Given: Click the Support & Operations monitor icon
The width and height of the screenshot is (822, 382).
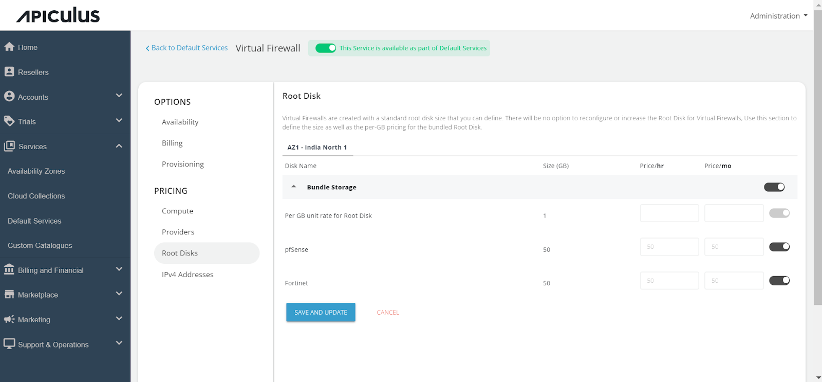Looking at the screenshot, I should [9, 343].
